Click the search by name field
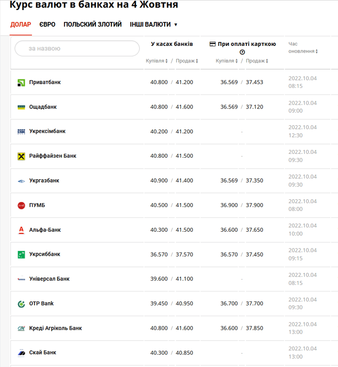This screenshot has height=367, width=338. (76, 49)
